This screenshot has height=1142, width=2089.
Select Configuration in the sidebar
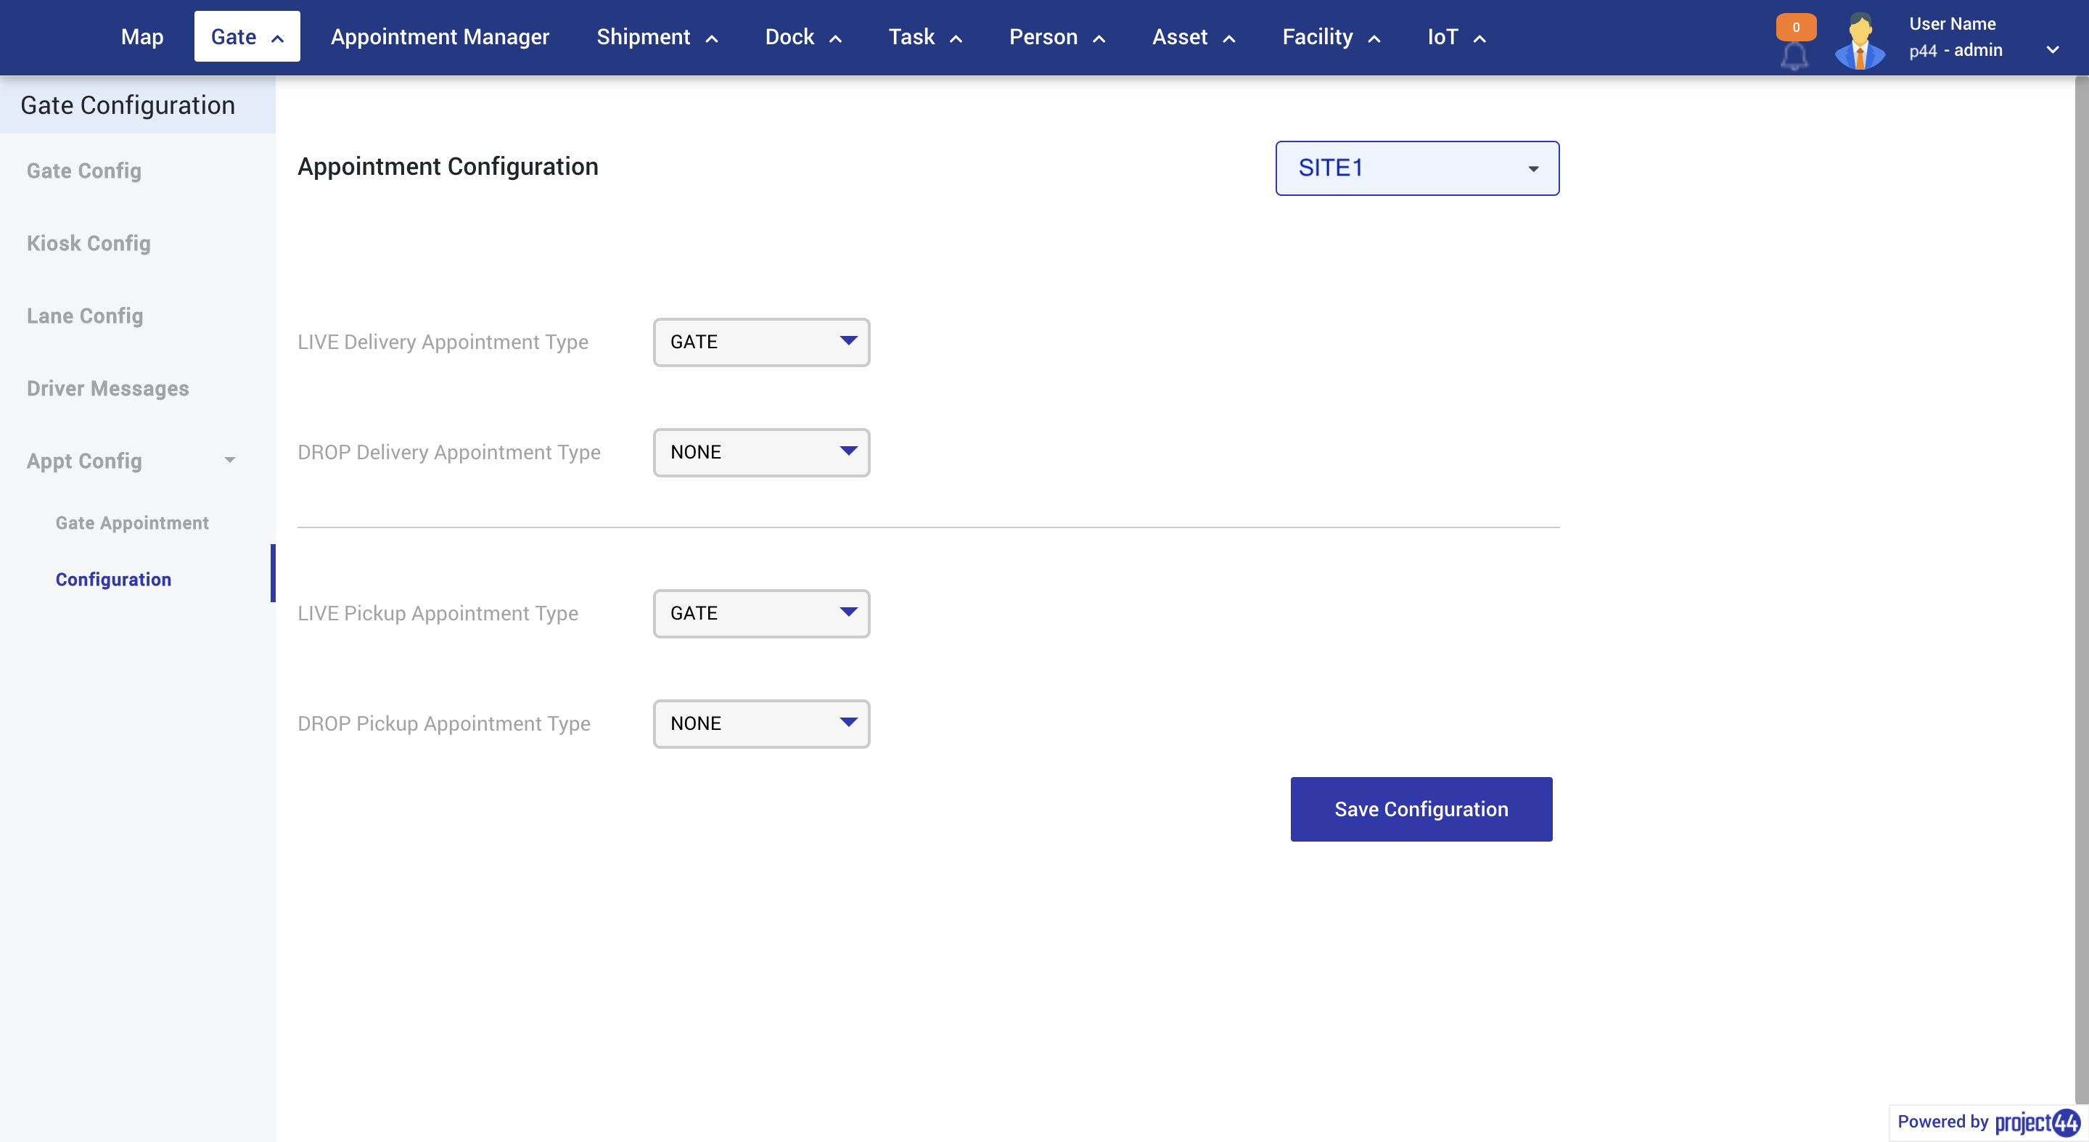112,579
